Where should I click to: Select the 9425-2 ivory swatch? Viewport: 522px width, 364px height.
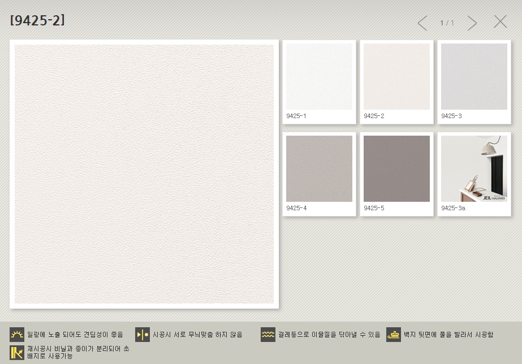396,77
